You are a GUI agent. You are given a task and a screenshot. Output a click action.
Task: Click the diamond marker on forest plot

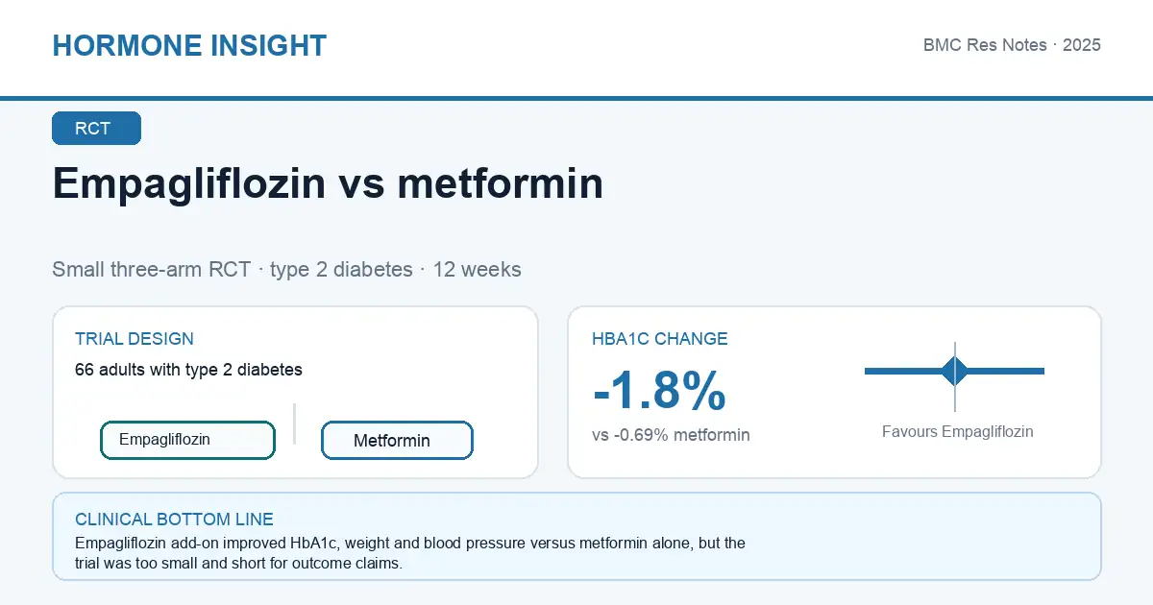954,371
